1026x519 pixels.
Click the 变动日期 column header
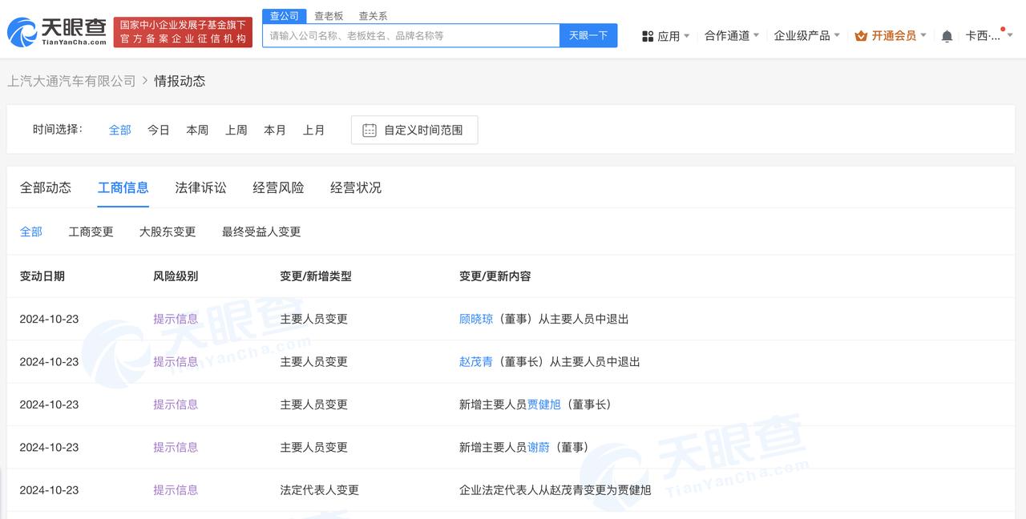tap(42, 276)
